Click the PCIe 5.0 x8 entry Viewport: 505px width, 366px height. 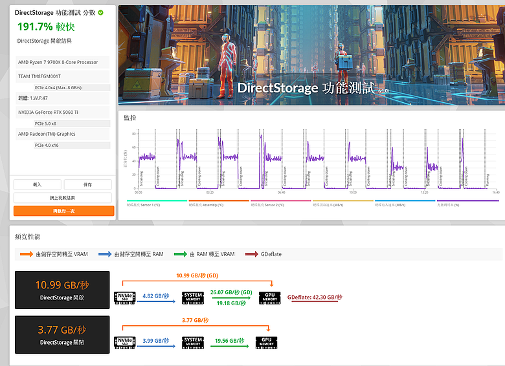pyautogui.click(x=72, y=124)
